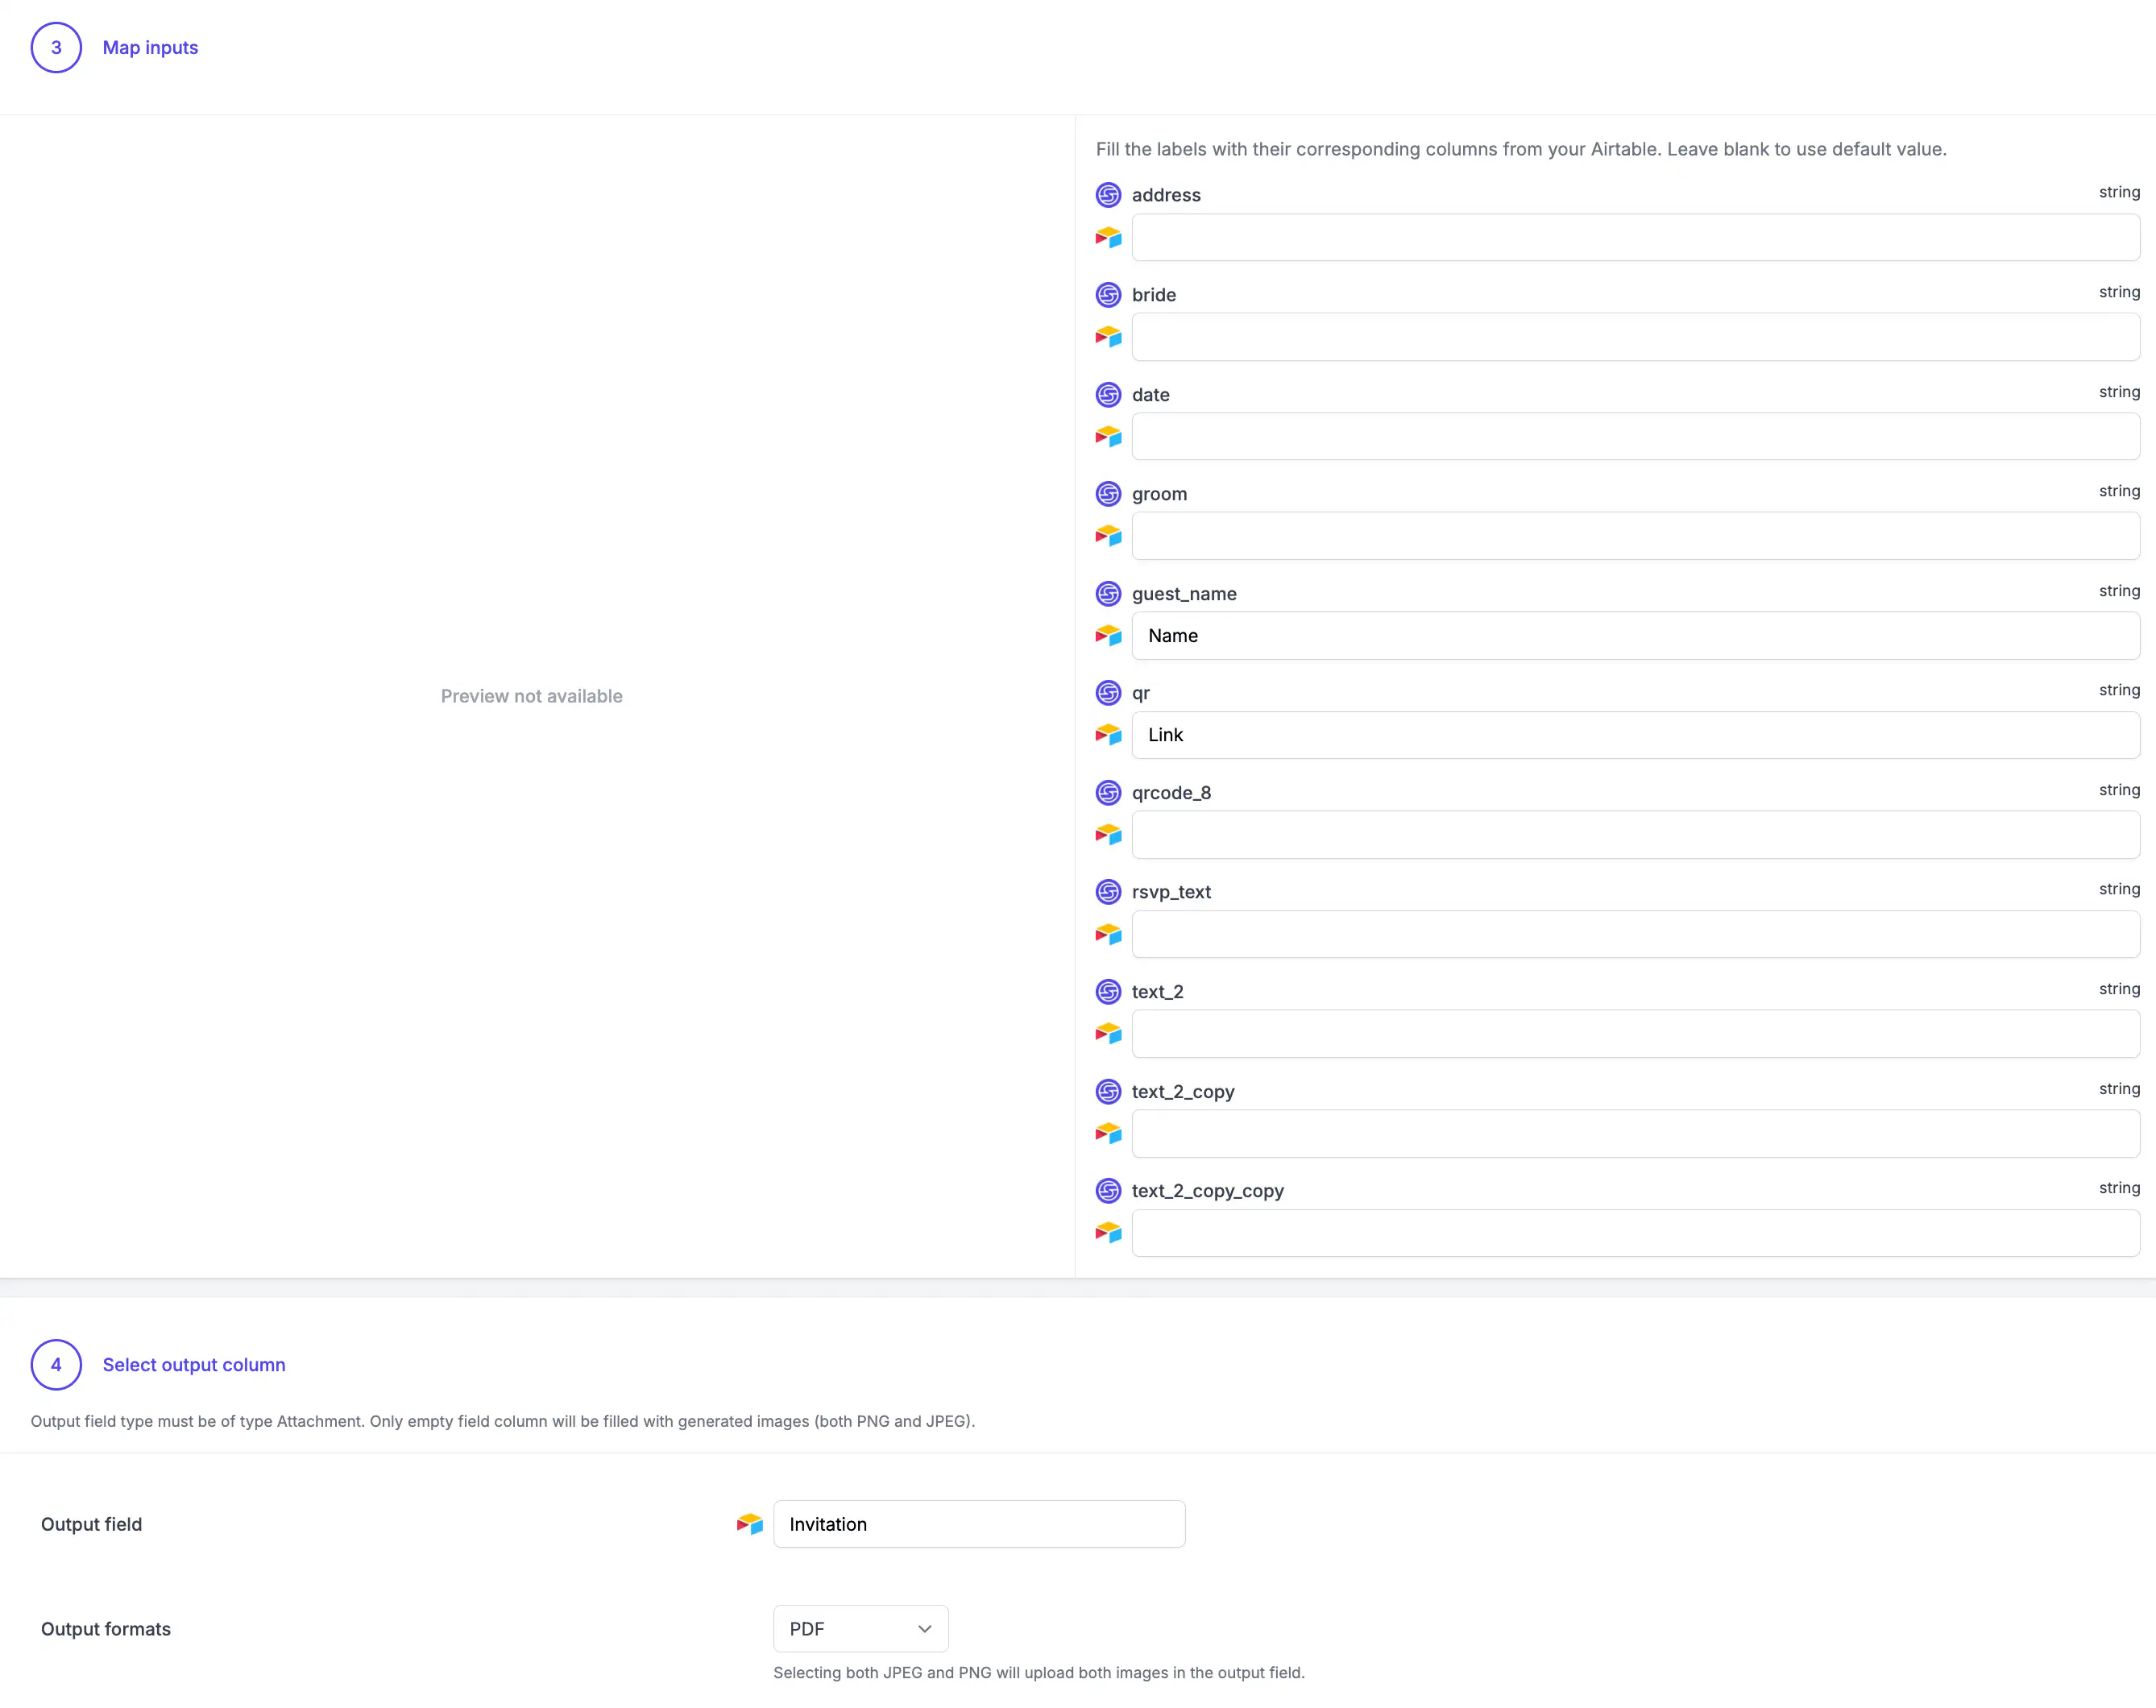Click the guest_name input containing Name
The height and width of the screenshot is (1708, 2156).
point(1635,636)
